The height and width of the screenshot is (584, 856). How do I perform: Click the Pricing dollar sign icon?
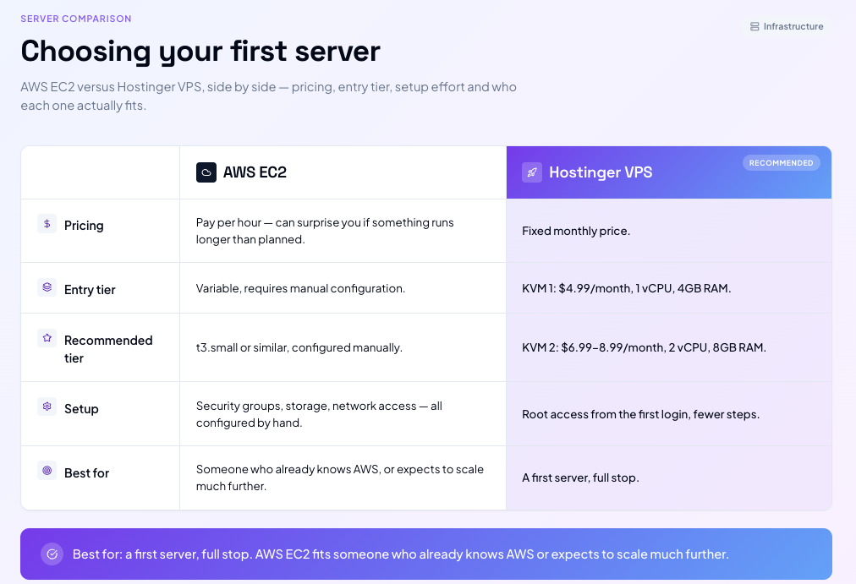click(x=47, y=224)
